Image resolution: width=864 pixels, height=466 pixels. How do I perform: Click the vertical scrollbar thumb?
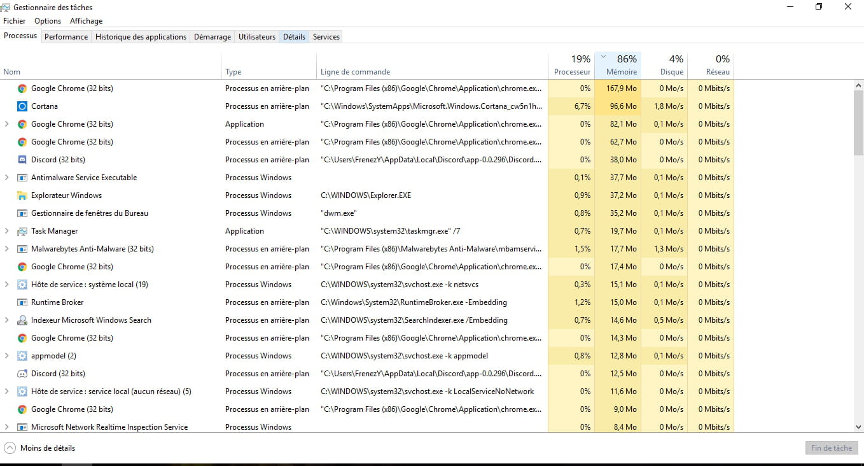click(x=858, y=122)
